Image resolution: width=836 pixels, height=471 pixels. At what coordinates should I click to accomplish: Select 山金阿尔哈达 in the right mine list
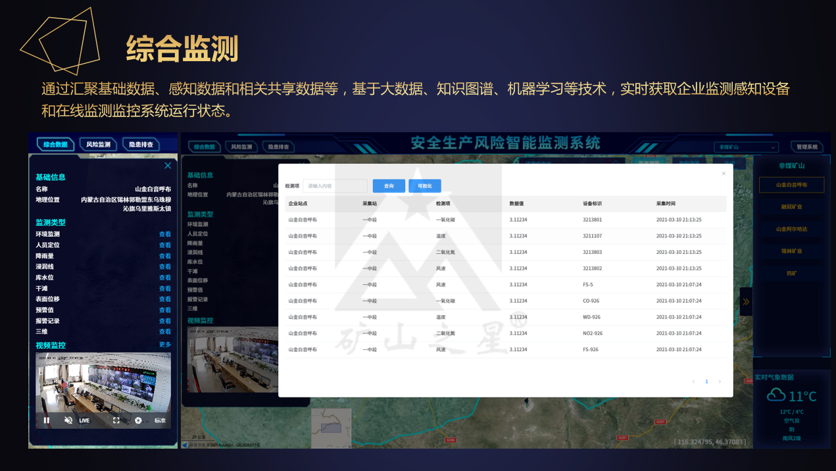[x=791, y=229]
